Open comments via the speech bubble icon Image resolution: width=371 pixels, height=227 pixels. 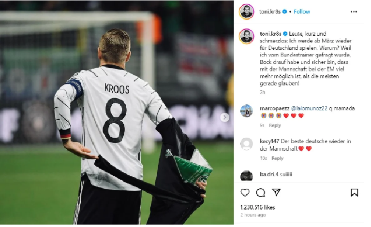pyautogui.click(x=260, y=193)
